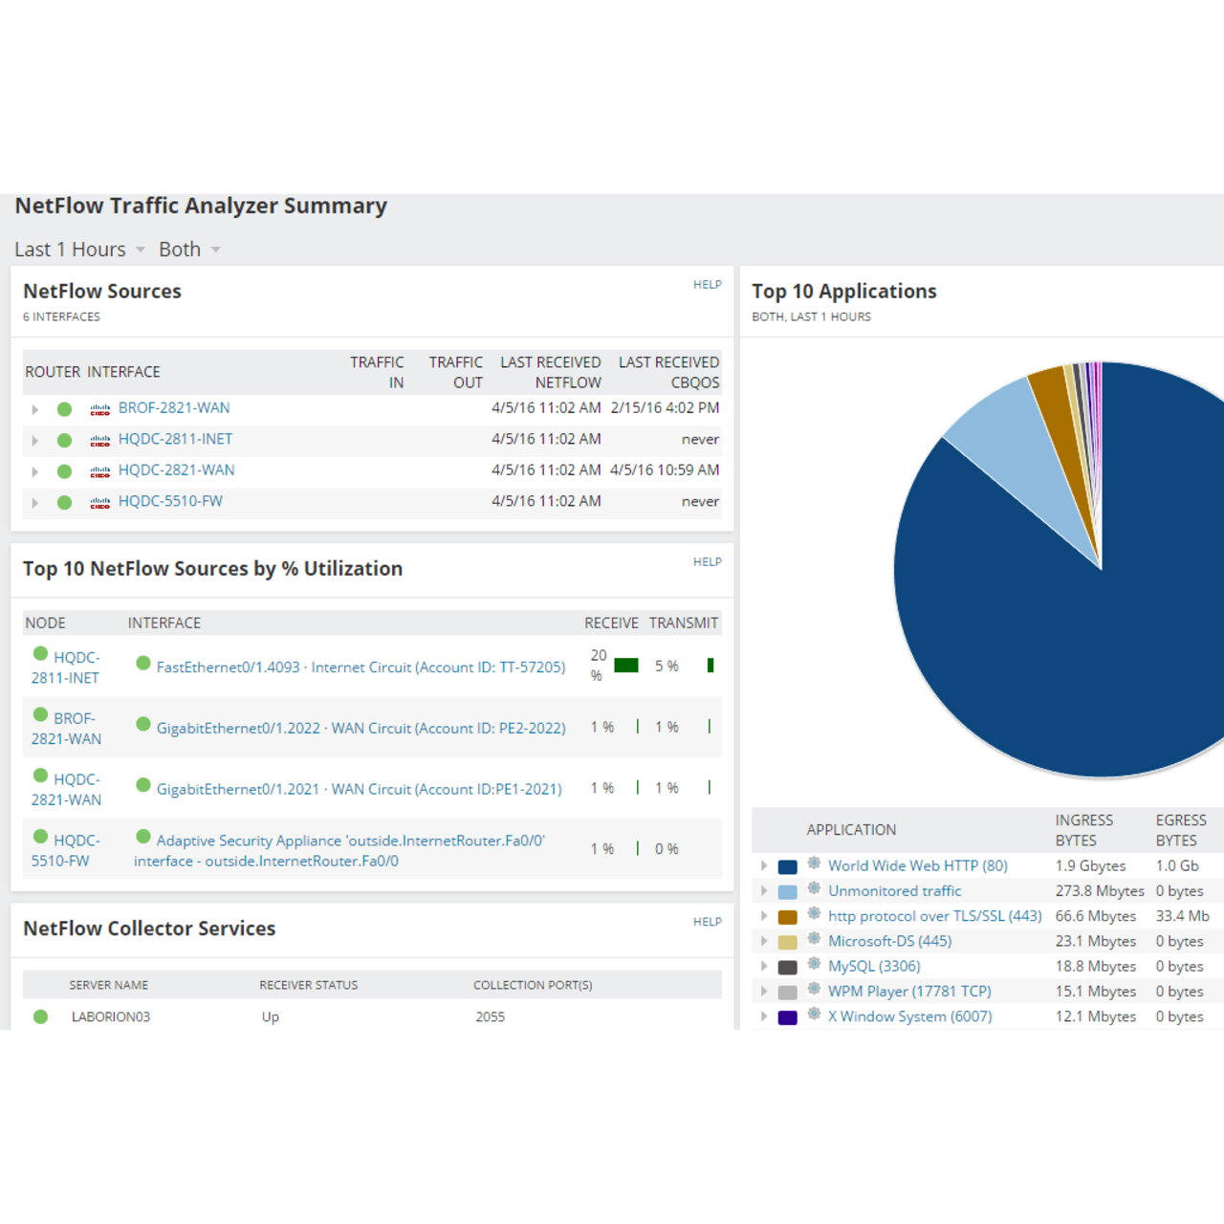Click the gear icon next to MySQL (3306)
The image size is (1224, 1224).
[x=814, y=965]
